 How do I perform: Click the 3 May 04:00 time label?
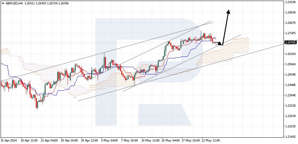click(x=109, y=141)
